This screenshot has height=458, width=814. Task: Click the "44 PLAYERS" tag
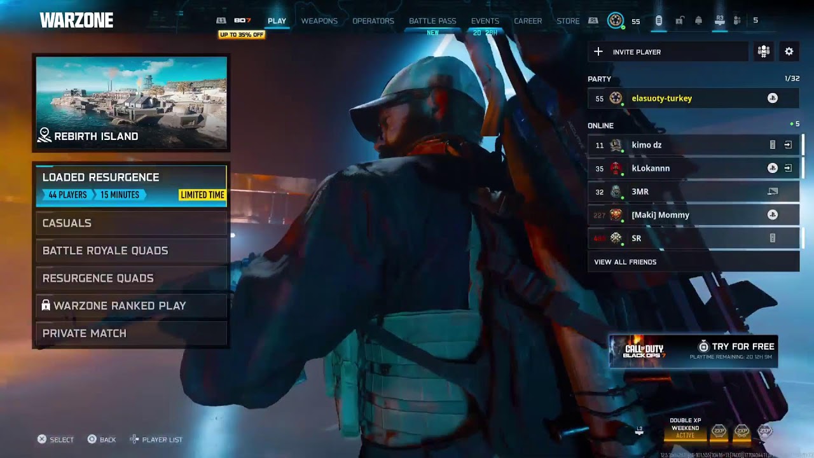(67, 195)
